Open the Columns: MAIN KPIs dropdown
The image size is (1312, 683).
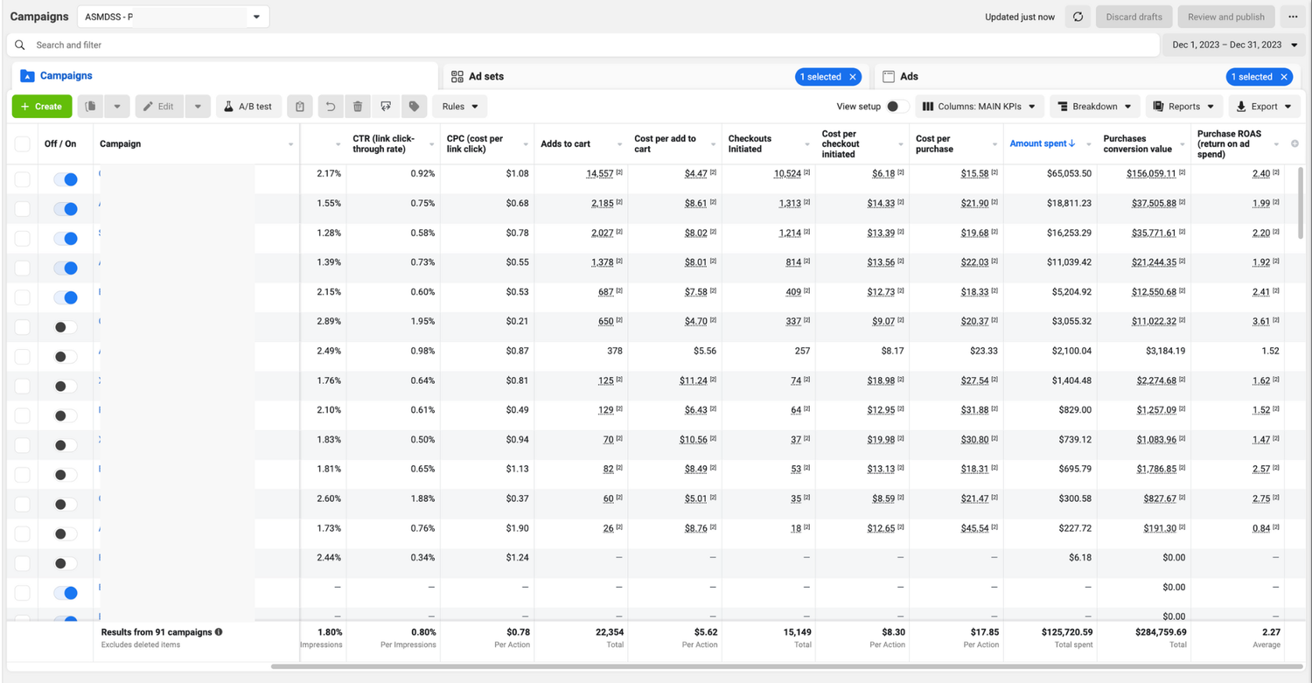pos(979,107)
